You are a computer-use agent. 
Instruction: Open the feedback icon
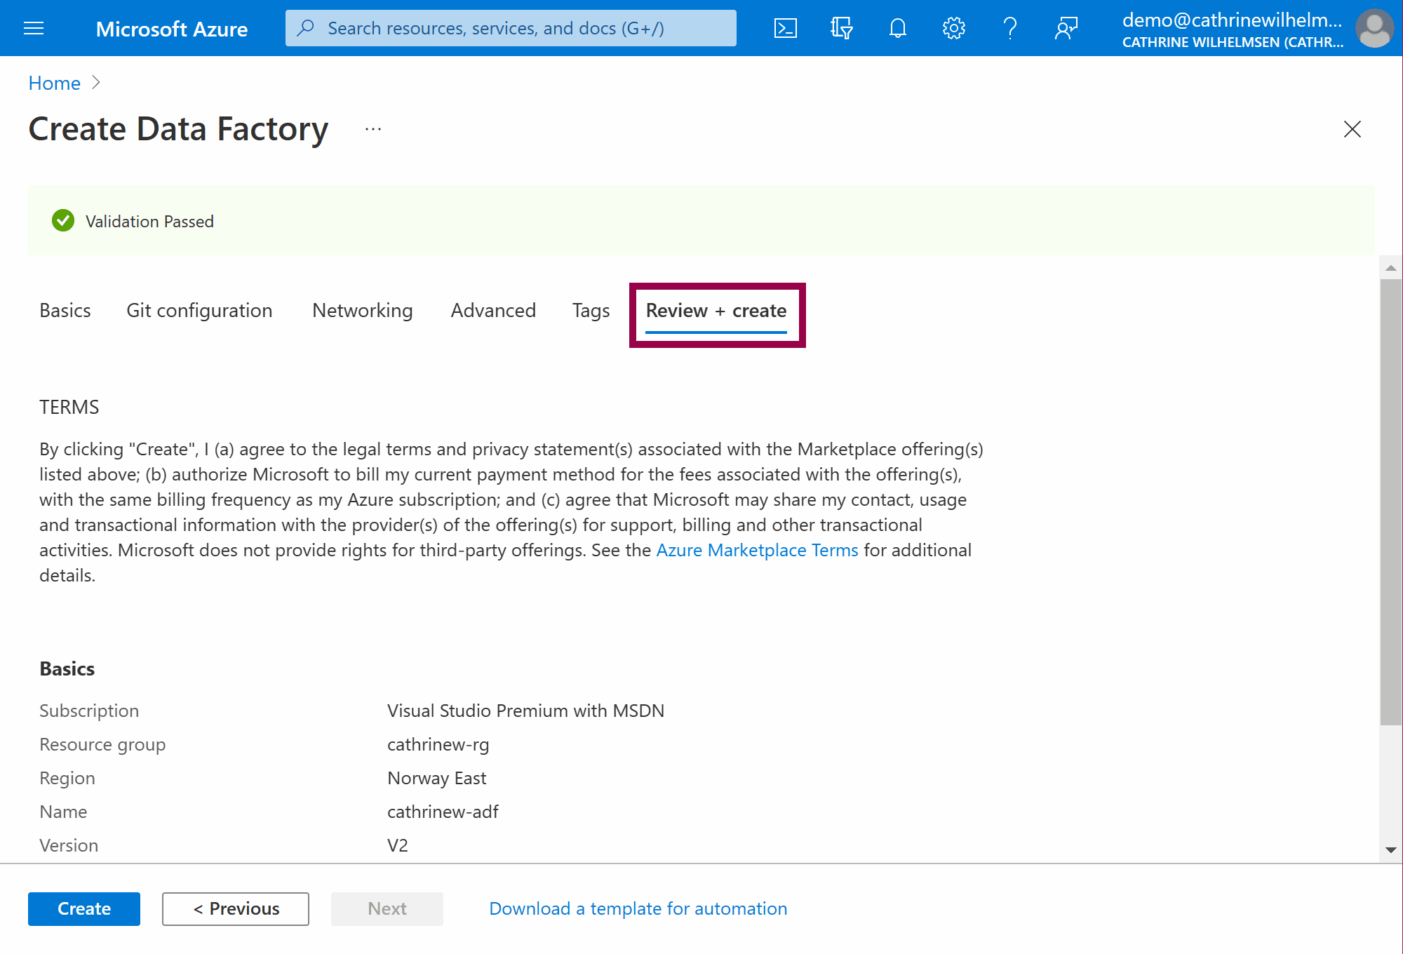click(x=1066, y=28)
